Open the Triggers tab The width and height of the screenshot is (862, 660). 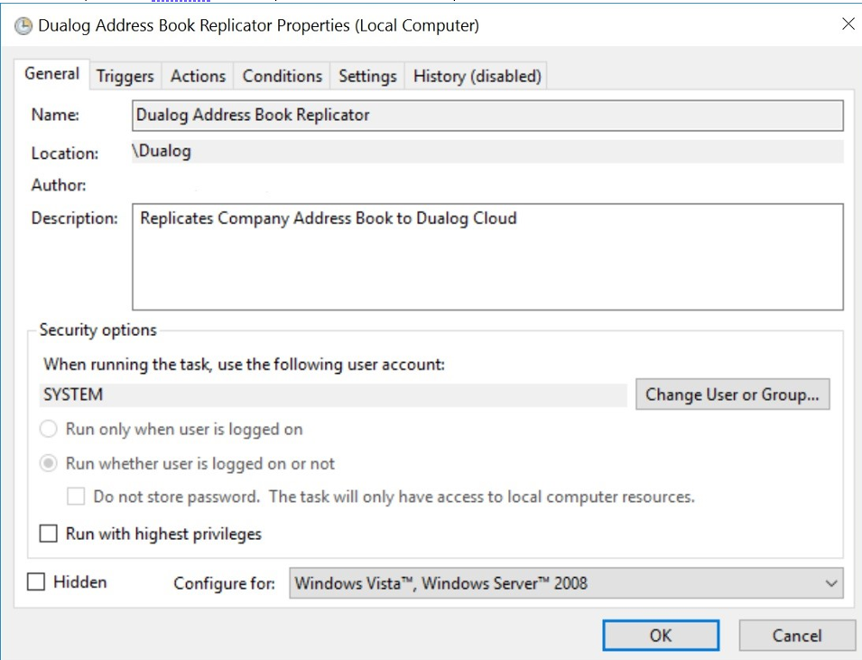click(x=125, y=76)
